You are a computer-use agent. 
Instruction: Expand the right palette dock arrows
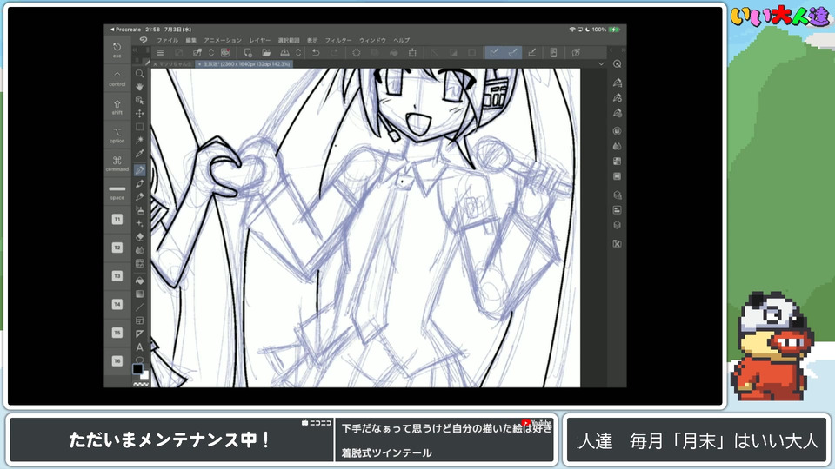624,50
